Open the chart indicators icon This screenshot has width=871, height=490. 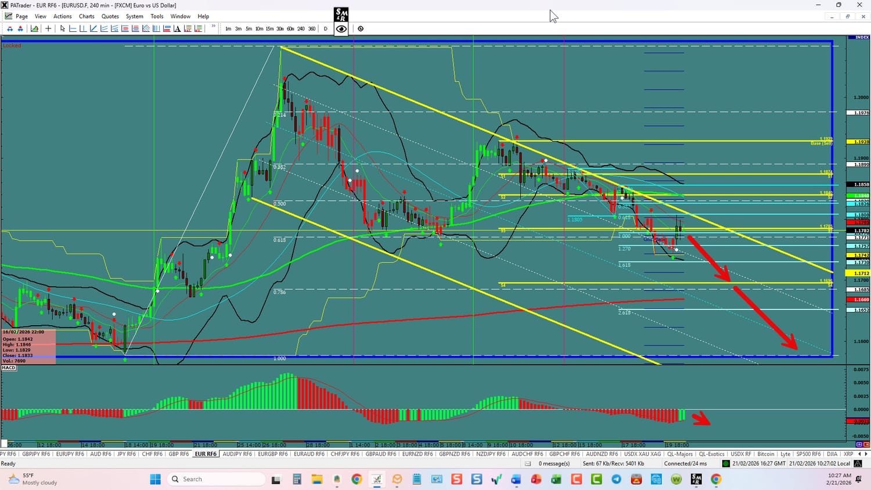35,28
